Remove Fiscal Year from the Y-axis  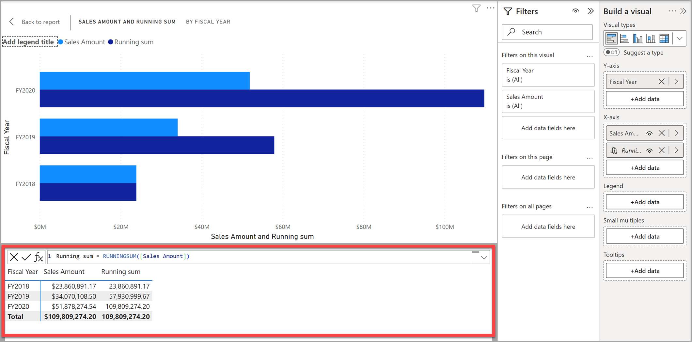661,82
